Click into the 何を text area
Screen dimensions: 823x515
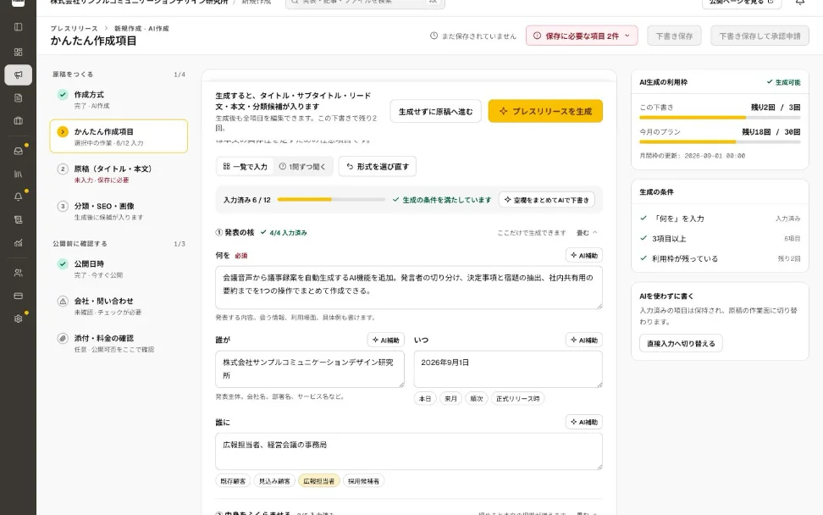(408, 287)
